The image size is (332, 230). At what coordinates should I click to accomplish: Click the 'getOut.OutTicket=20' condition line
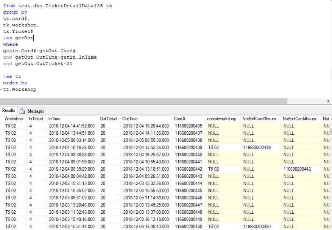coord(44,64)
